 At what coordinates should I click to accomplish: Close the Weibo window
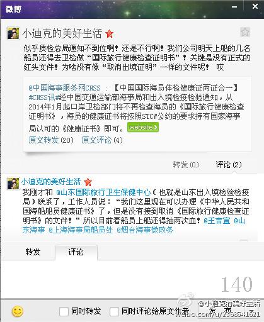click(x=255, y=6)
